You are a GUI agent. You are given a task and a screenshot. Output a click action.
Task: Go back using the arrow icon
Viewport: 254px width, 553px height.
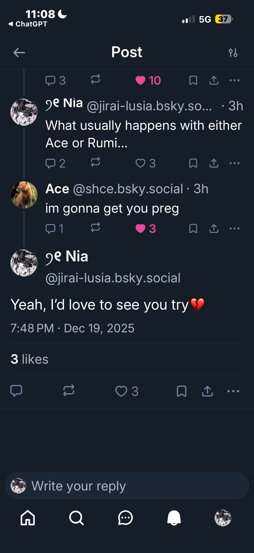pyautogui.click(x=19, y=53)
